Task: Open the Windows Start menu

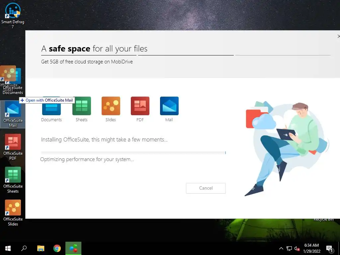Action: 8,248
